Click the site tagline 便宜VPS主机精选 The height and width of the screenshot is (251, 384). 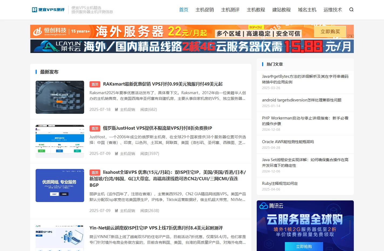[86, 8]
